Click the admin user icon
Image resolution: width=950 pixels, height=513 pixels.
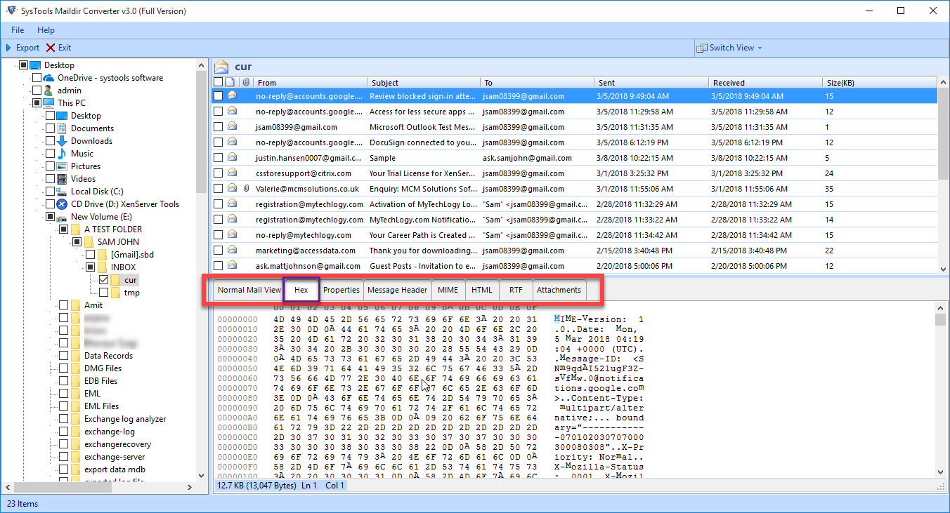tap(48, 91)
